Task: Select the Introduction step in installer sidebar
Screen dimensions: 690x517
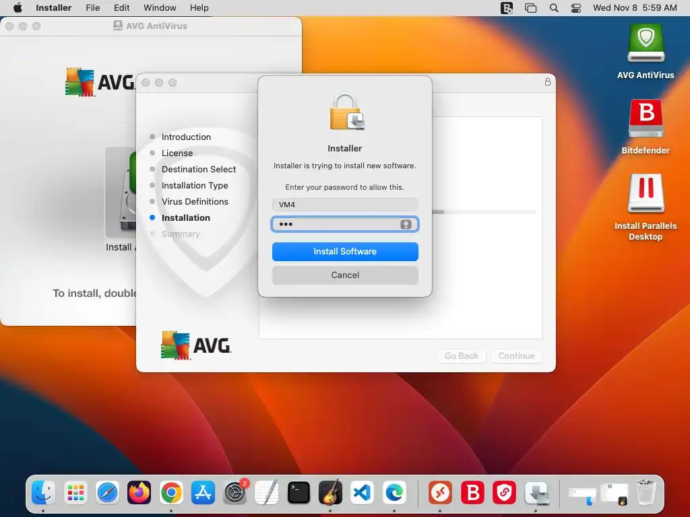Action: coord(186,137)
